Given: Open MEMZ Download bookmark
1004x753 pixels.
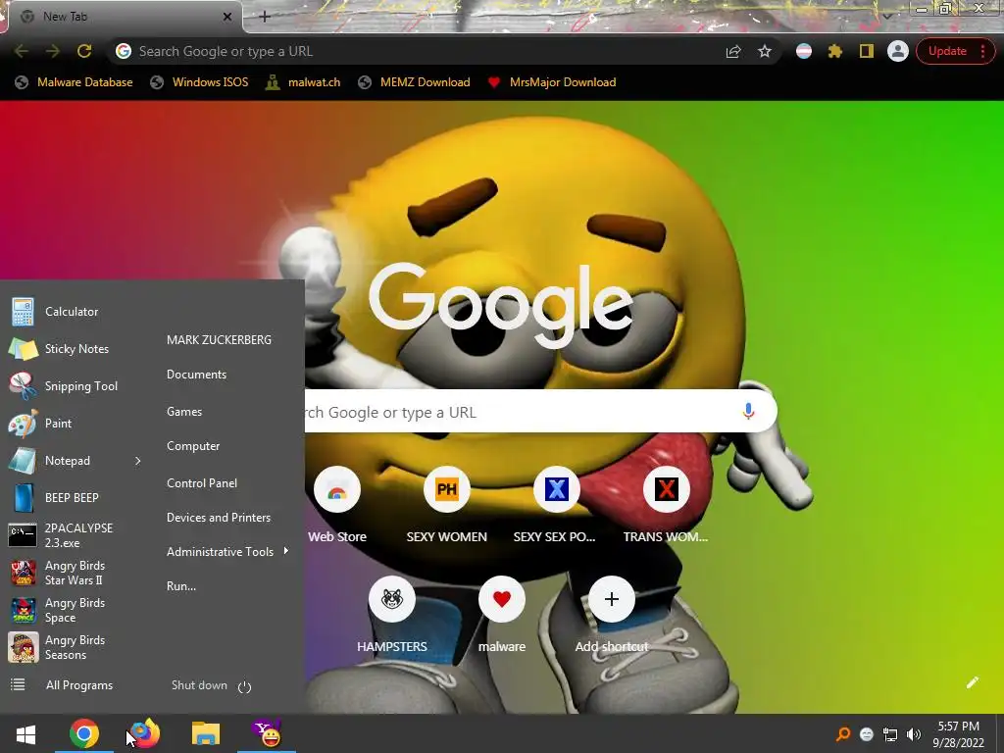Looking at the screenshot, I should tap(415, 82).
